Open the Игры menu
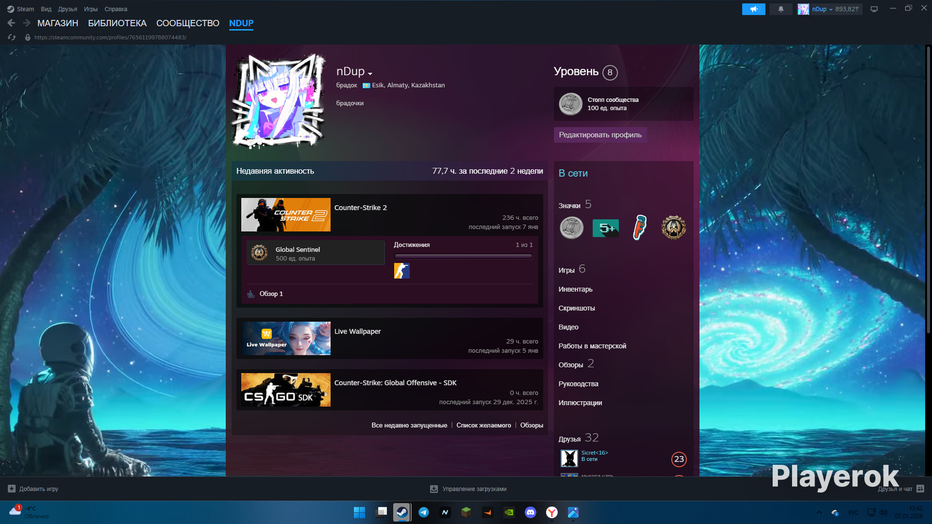932x524 pixels. tap(91, 9)
